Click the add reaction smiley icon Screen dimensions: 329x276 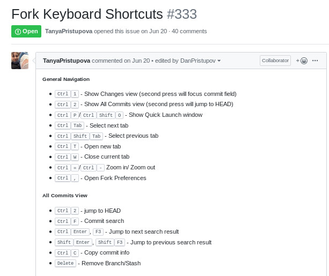302,61
